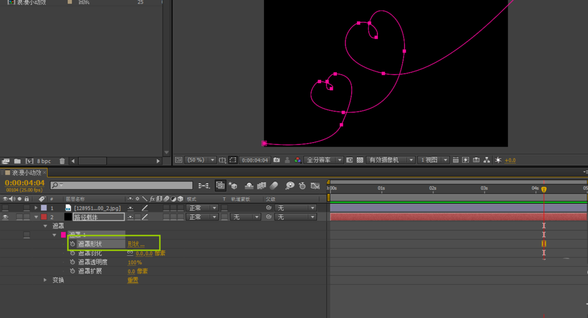Click the mini-flowchart icon in timeline
This screenshot has width=588, height=318.
click(x=204, y=185)
